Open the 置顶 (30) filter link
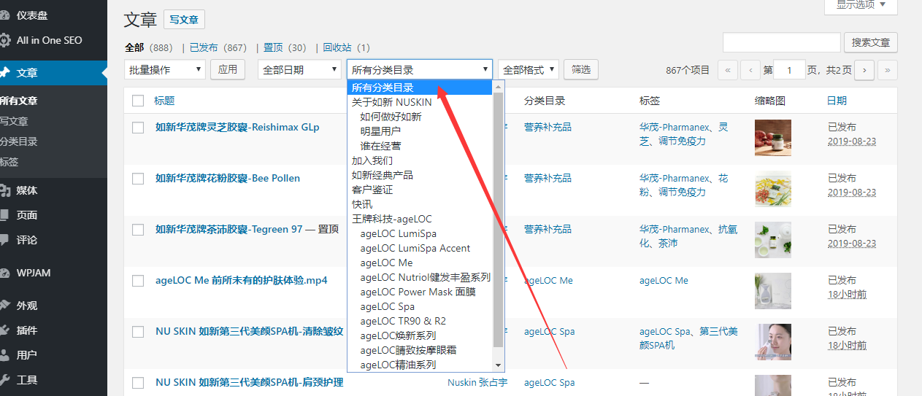Viewport: 922px width, 396px height. [x=285, y=47]
